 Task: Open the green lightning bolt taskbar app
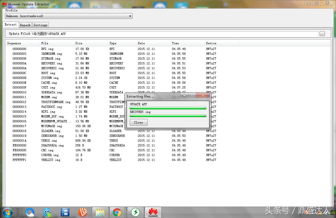(135, 212)
